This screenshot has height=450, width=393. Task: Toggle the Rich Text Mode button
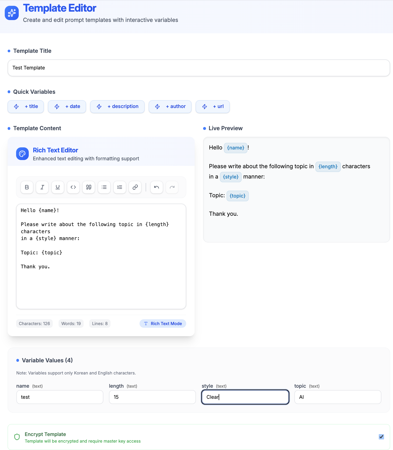(x=163, y=324)
